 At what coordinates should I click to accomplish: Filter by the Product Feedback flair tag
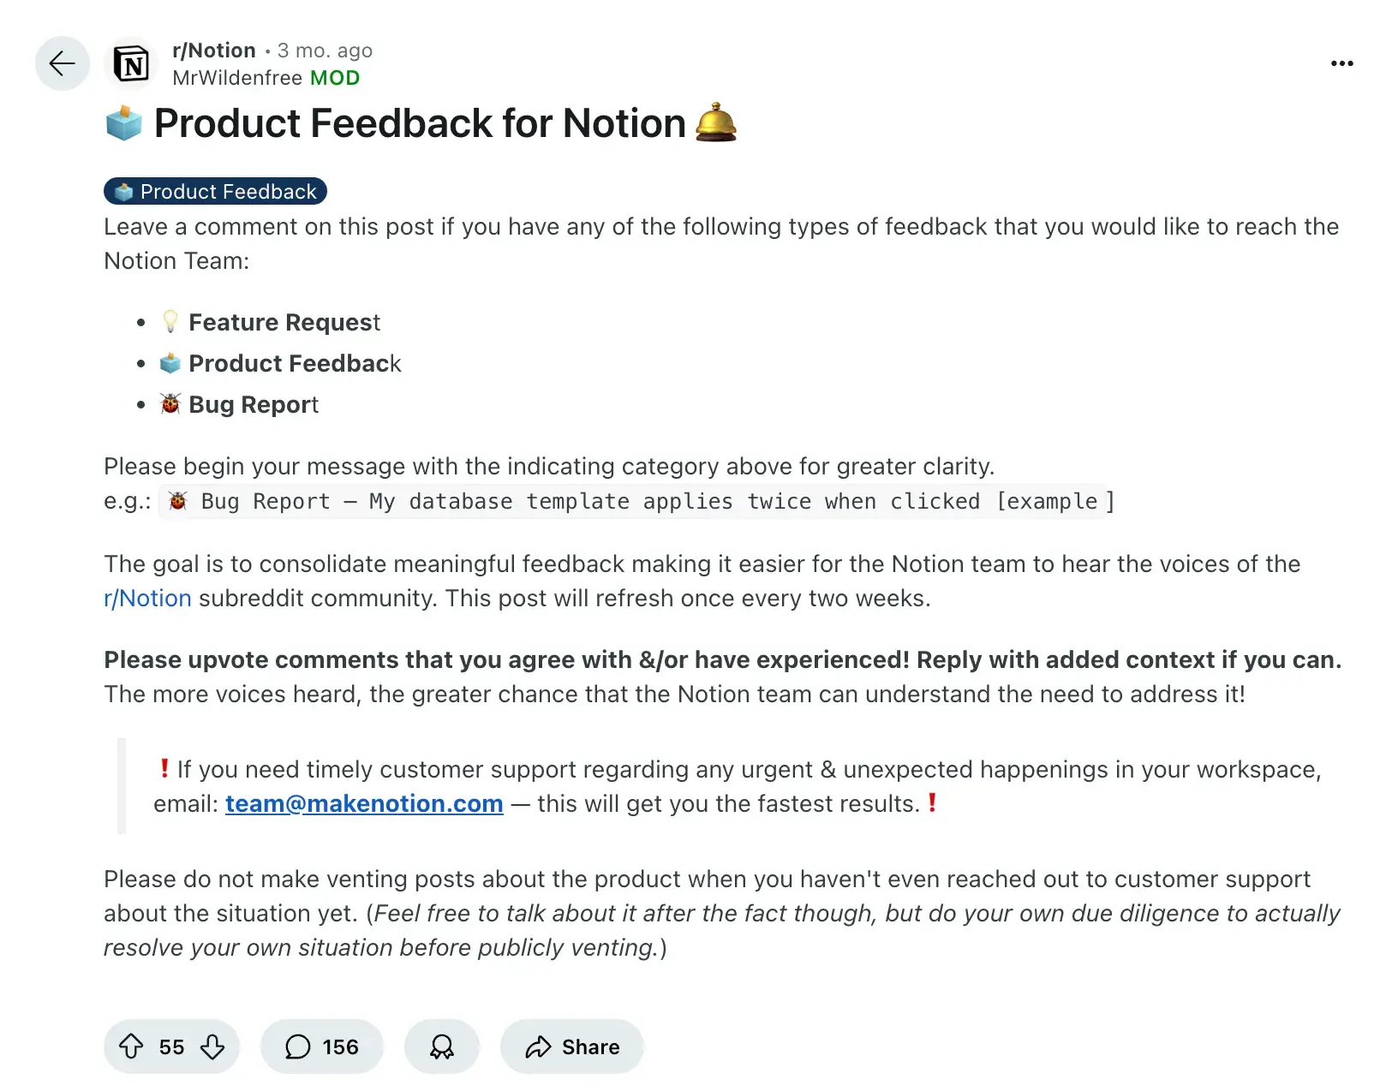[216, 191]
